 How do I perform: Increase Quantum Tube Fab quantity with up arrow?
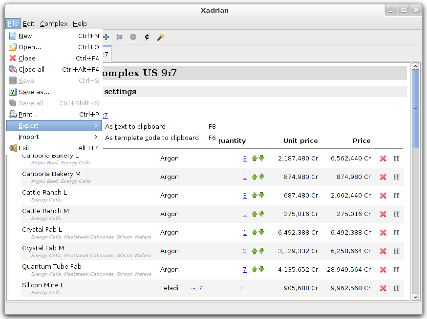255,269
